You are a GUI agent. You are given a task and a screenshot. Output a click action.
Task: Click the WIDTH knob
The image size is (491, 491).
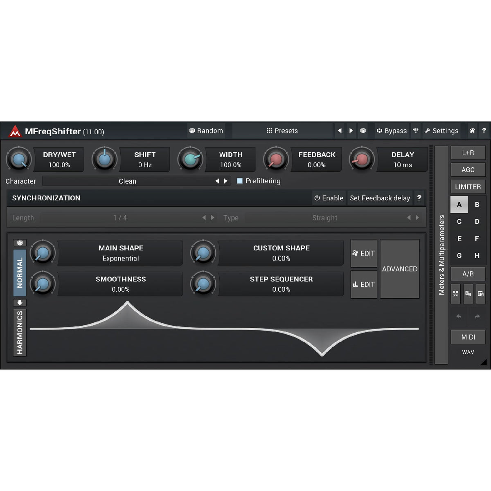pyautogui.click(x=190, y=159)
